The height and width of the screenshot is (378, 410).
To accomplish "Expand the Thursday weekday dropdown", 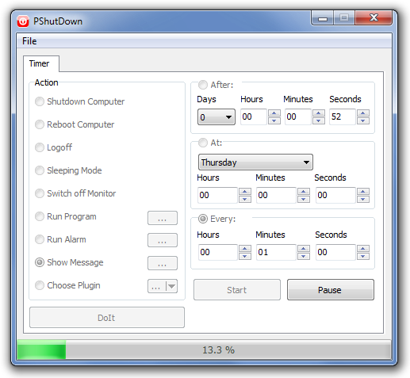I will click(255, 162).
